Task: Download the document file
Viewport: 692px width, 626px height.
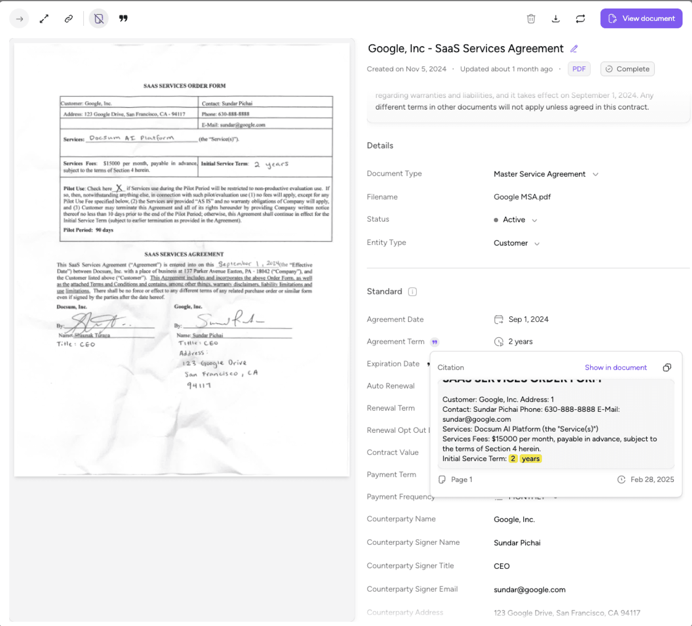Action: click(x=556, y=18)
